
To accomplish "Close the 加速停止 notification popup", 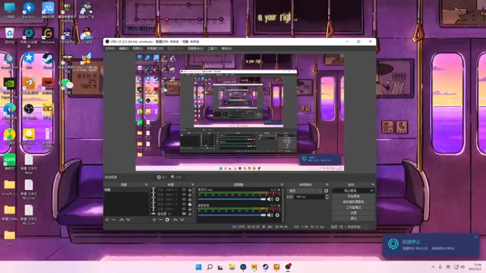I will pos(476,237).
